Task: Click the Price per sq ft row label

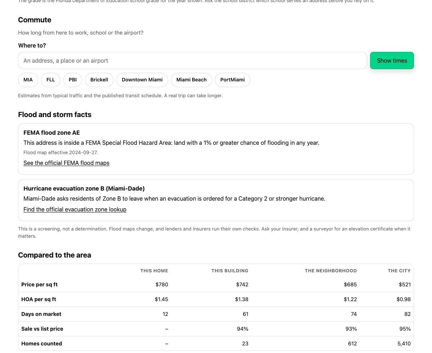Action: (x=40, y=285)
